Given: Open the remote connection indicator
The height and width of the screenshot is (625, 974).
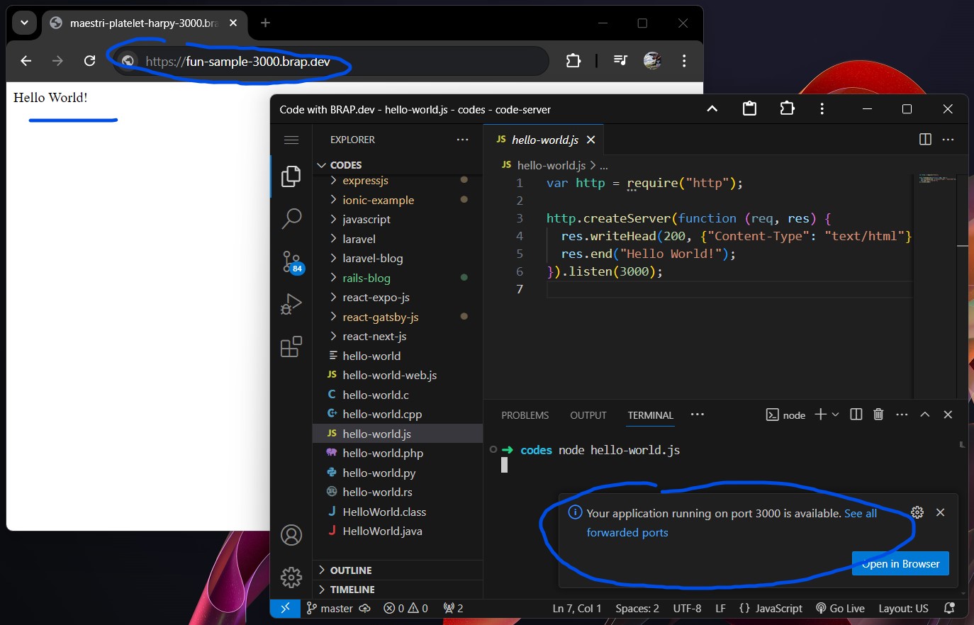Looking at the screenshot, I should (x=286, y=608).
